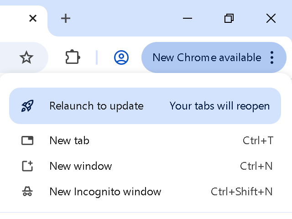Click the New window menu icon
292x219 pixels.
27,166
